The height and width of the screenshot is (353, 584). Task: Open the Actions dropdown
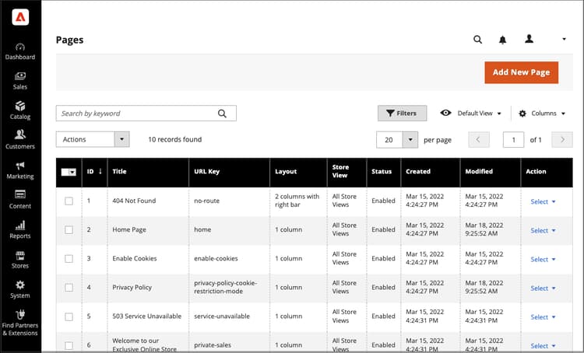[x=93, y=139]
